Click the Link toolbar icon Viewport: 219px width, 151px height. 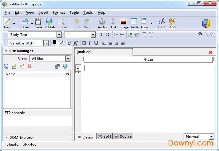113,23
